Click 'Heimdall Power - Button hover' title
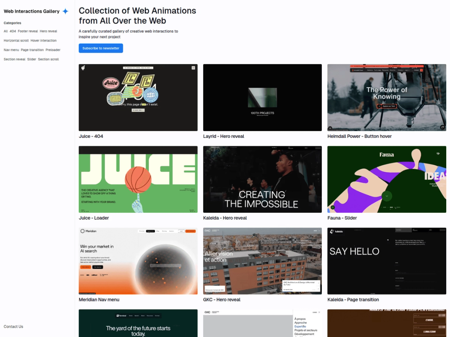This screenshot has width=450, height=337. tap(359, 136)
